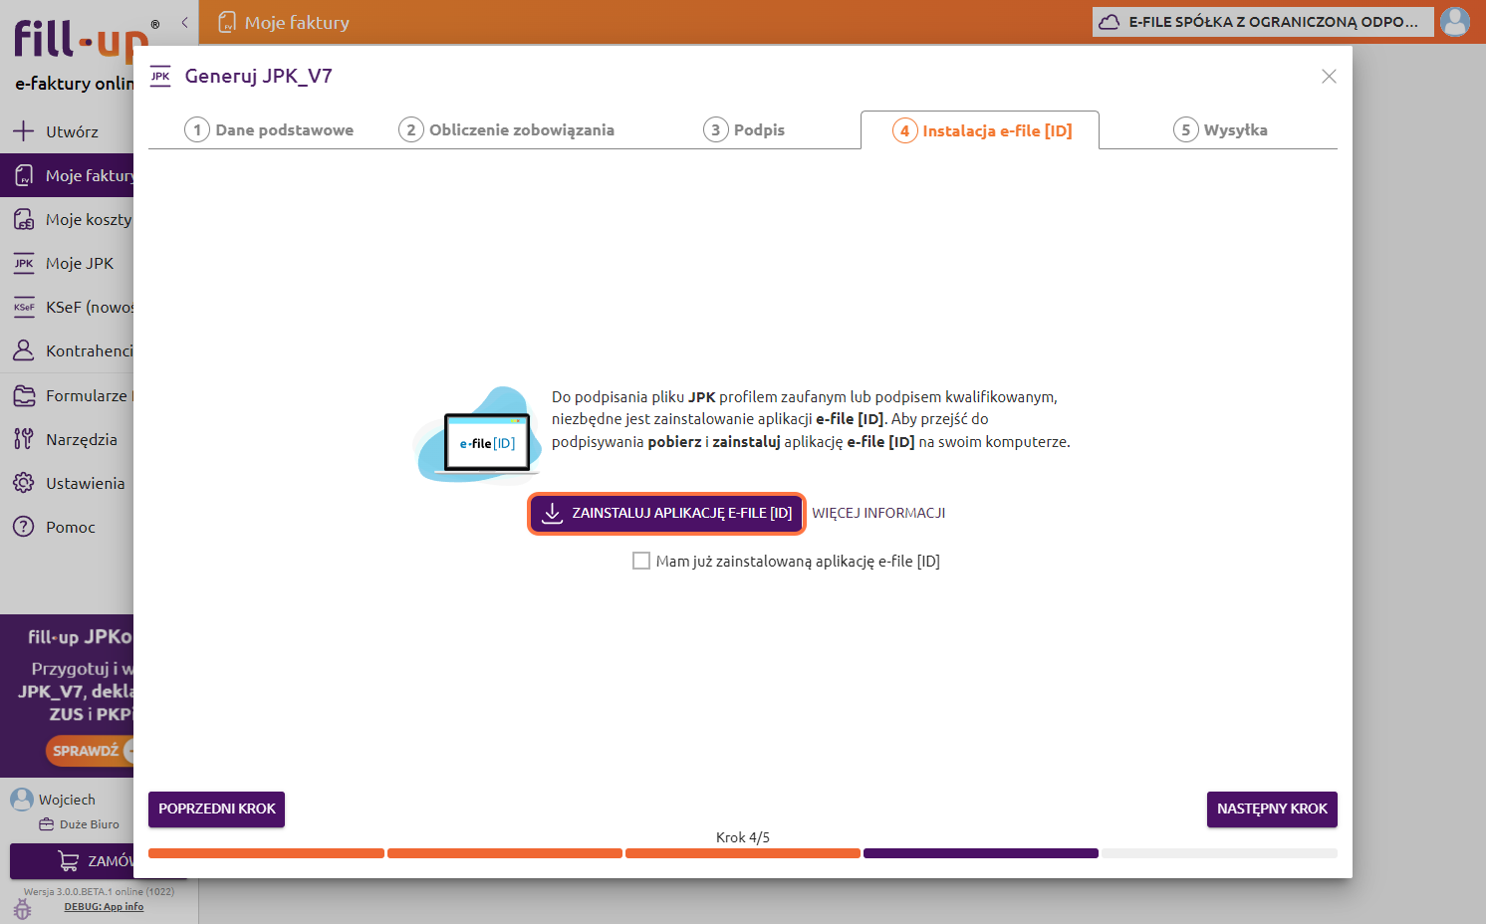Click Poprzedni krok button
Screen dimensions: 1486x924
pos(216,808)
